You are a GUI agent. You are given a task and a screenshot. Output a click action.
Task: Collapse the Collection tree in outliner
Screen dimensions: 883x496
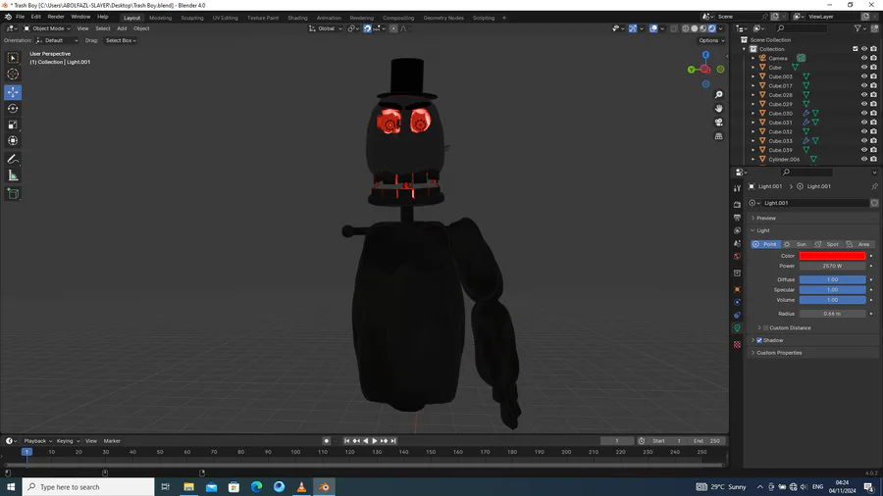(744, 49)
